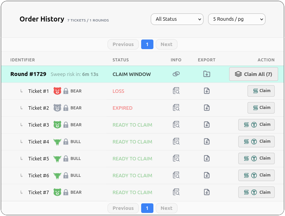Claim Ticket #5
285x216 pixels.
(x=256, y=158)
